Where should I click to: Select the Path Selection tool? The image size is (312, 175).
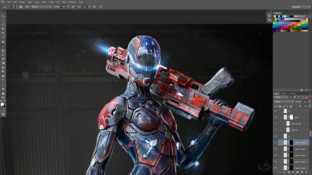click(x=3, y=85)
